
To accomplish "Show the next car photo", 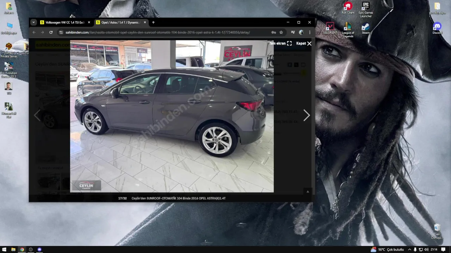I will (x=307, y=115).
